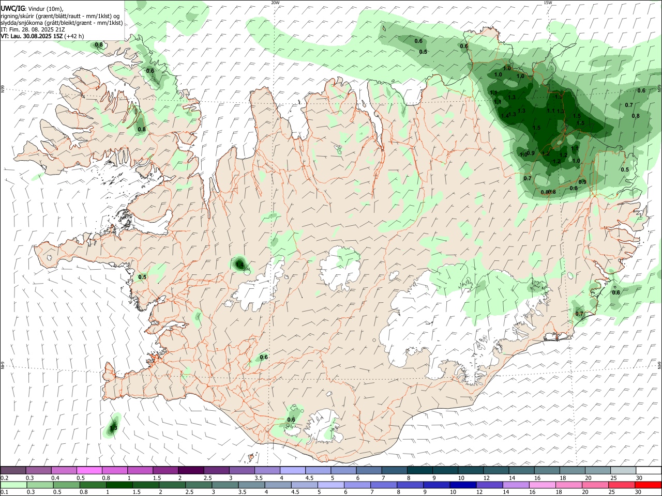662x496 pixels.
Task: Click the '(+42 h)' forecast offset text
Action: pos(74,36)
